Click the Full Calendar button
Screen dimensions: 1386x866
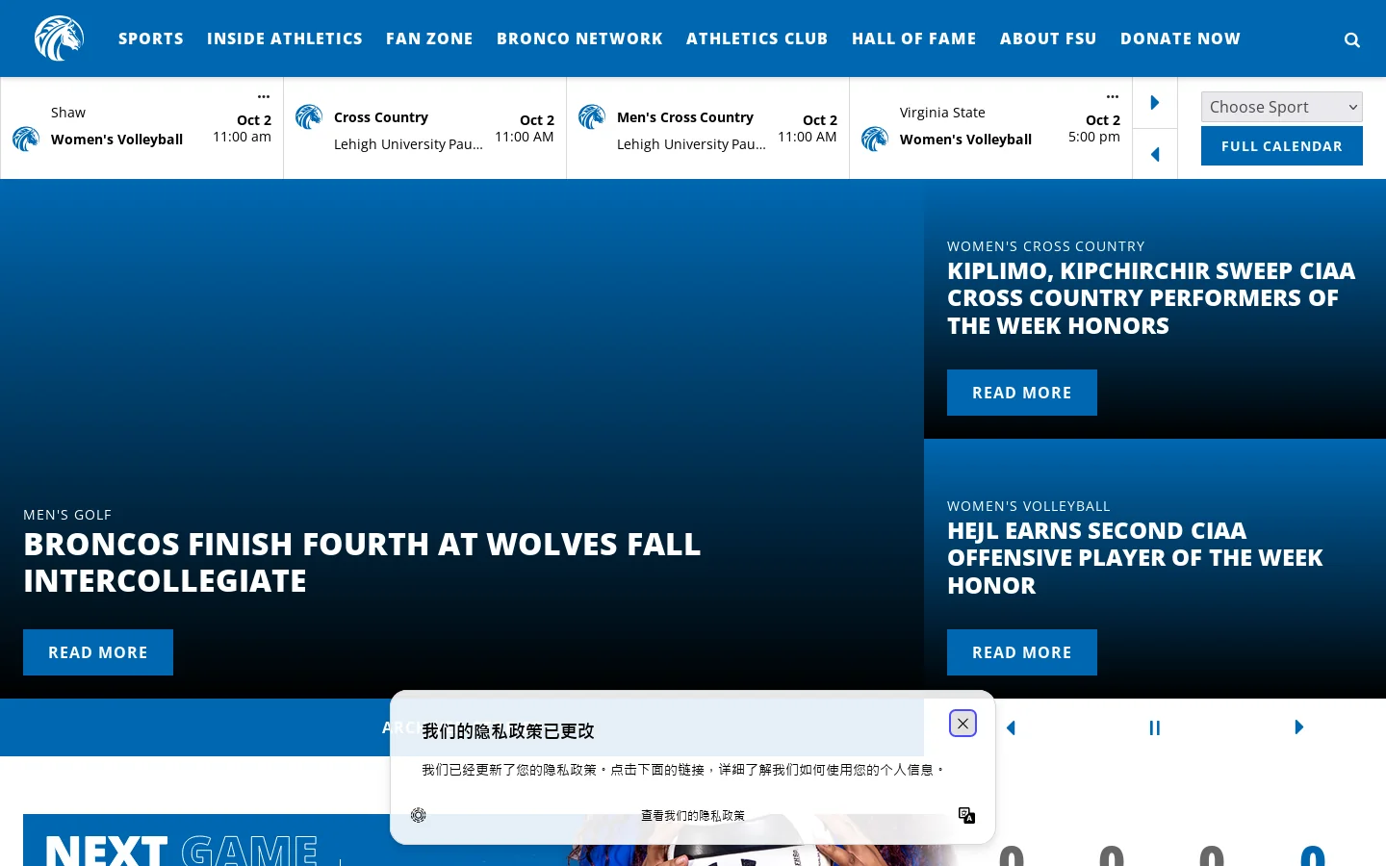[1282, 146]
